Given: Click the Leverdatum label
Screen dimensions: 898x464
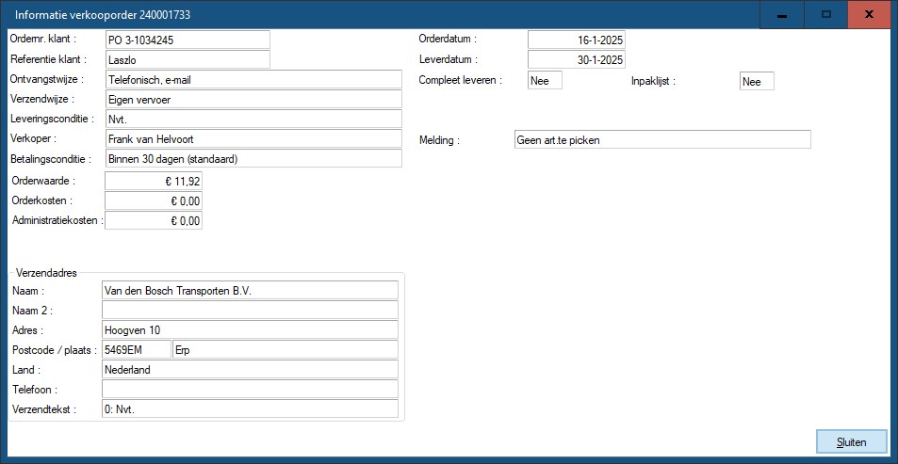Looking at the screenshot, I should (449, 59).
